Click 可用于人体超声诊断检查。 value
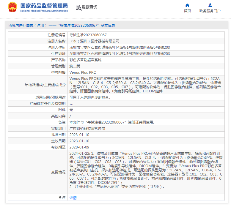 90,97
